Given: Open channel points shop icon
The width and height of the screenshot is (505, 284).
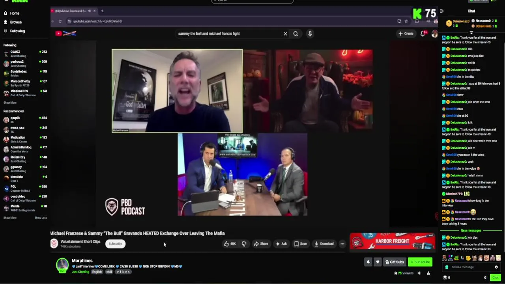Looking at the screenshot, I should [445, 278].
